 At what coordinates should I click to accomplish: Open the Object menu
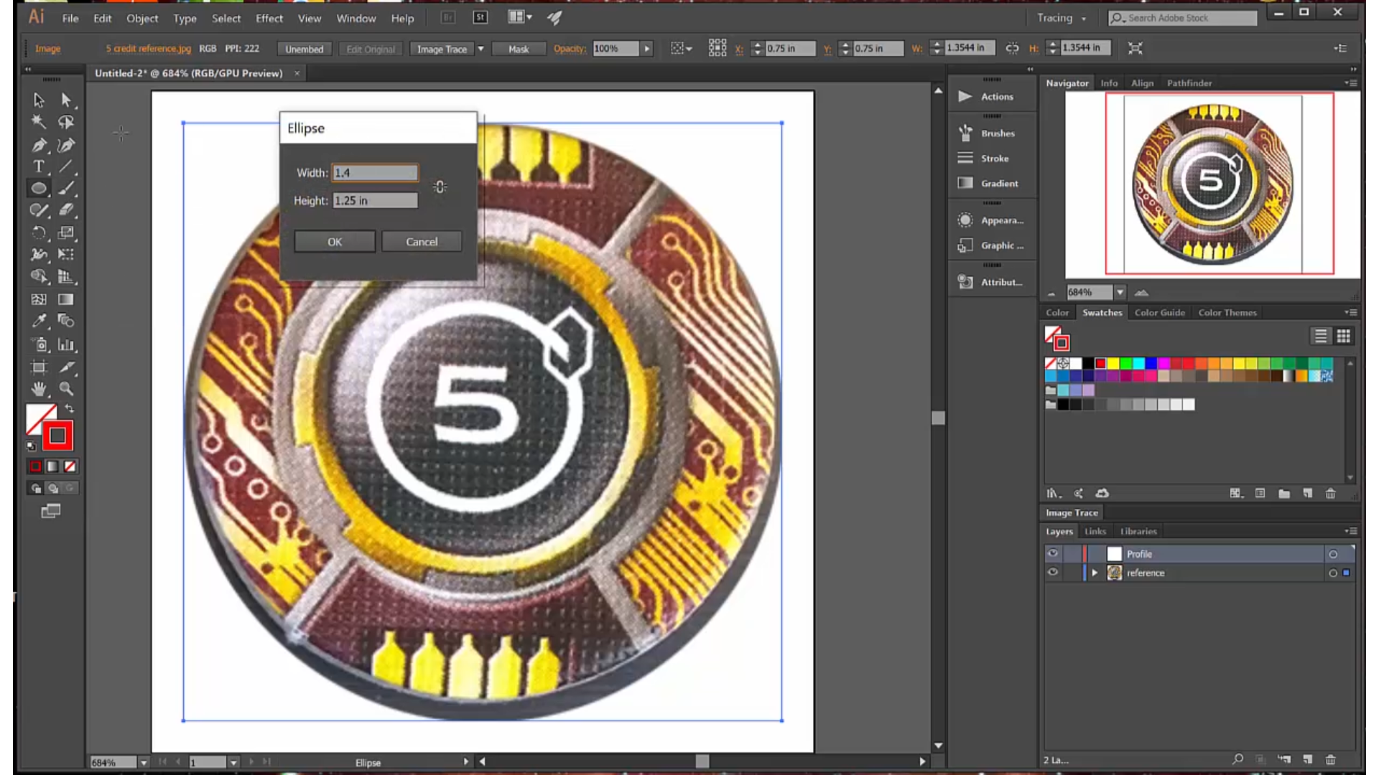(142, 18)
